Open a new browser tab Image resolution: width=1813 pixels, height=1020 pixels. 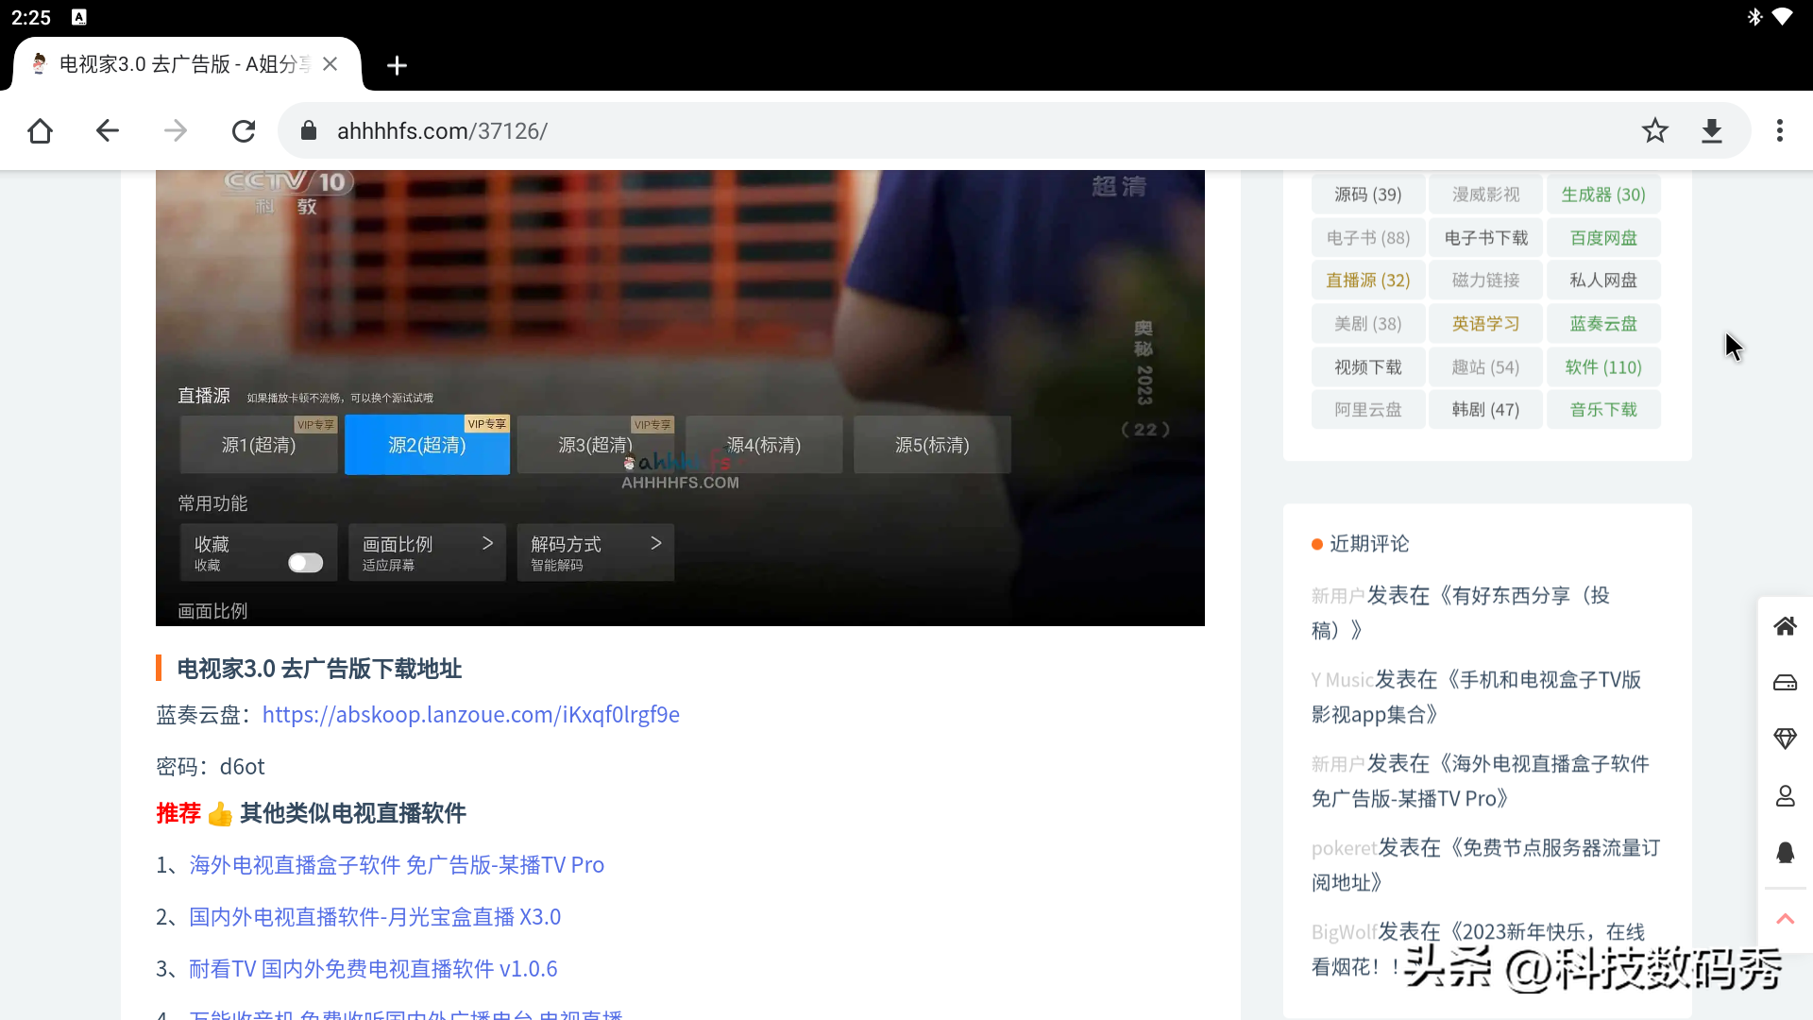tap(397, 65)
